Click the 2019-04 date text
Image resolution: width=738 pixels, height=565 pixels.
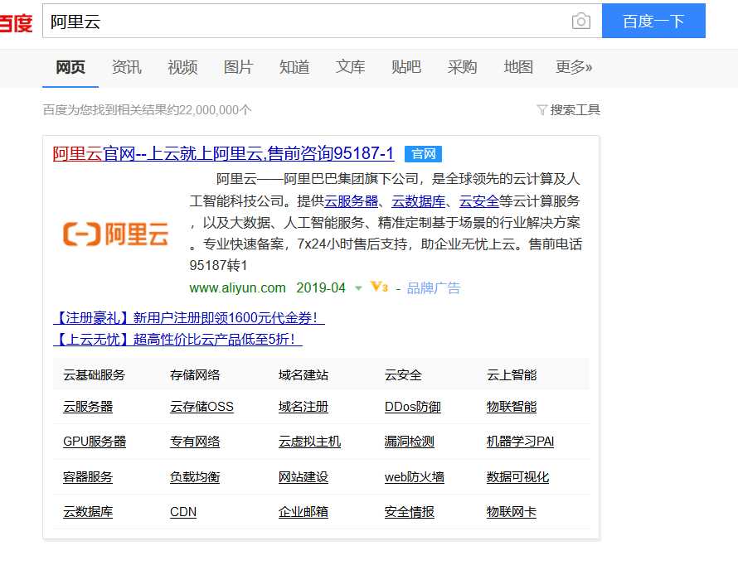tap(321, 287)
